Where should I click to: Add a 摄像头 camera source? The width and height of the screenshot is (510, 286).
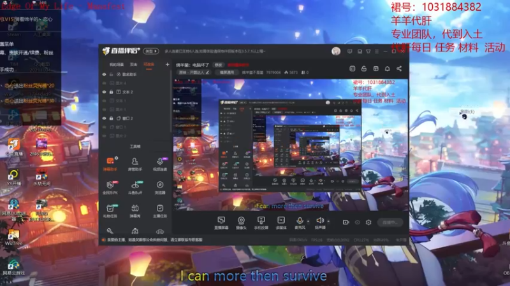coord(241,223)
